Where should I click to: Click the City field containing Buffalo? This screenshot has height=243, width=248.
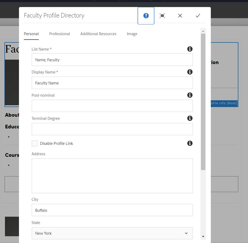[x=112, y=210]
